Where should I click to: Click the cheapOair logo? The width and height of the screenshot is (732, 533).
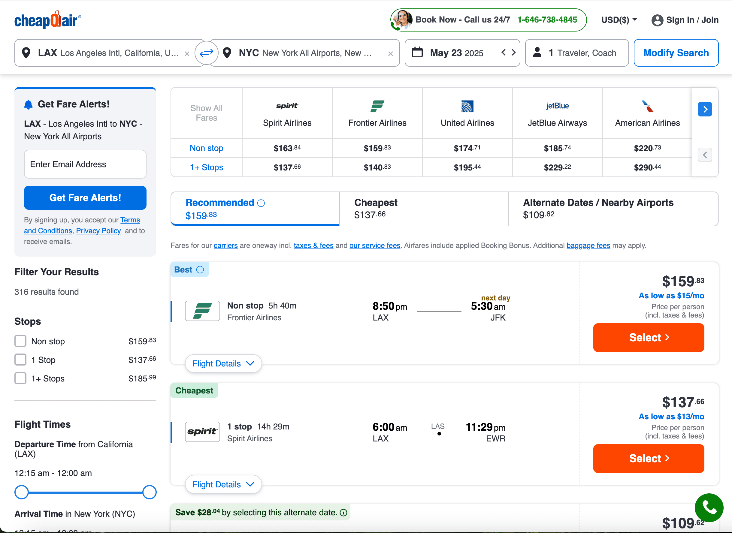48,20
